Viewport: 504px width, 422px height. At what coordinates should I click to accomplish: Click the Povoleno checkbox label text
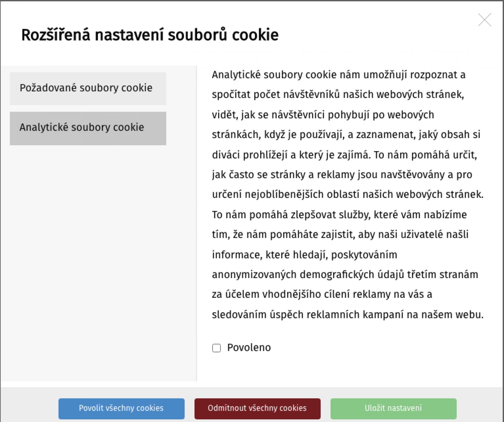pyautogui.click(x=249, y=347)
